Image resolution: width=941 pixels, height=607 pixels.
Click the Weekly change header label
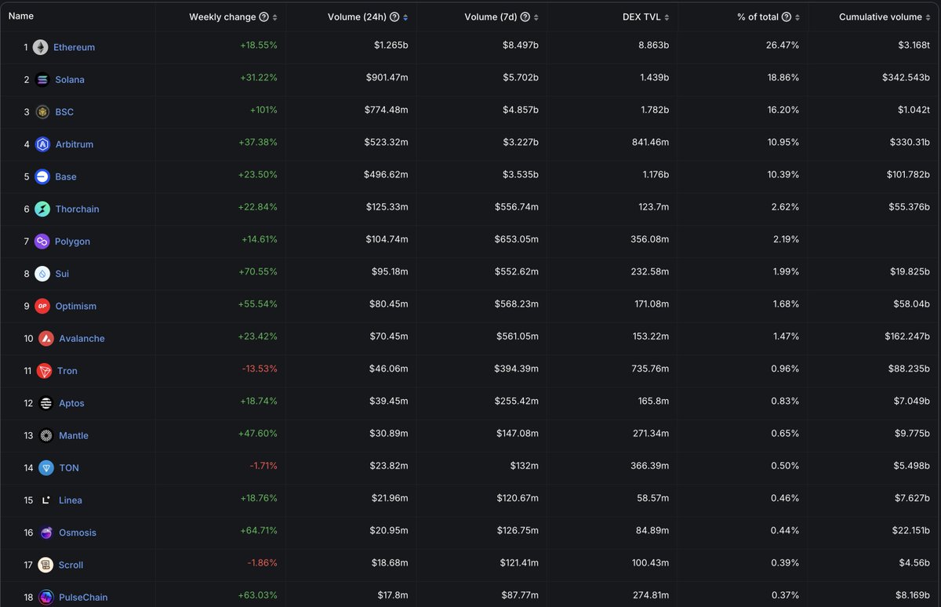tap(223, 17)
